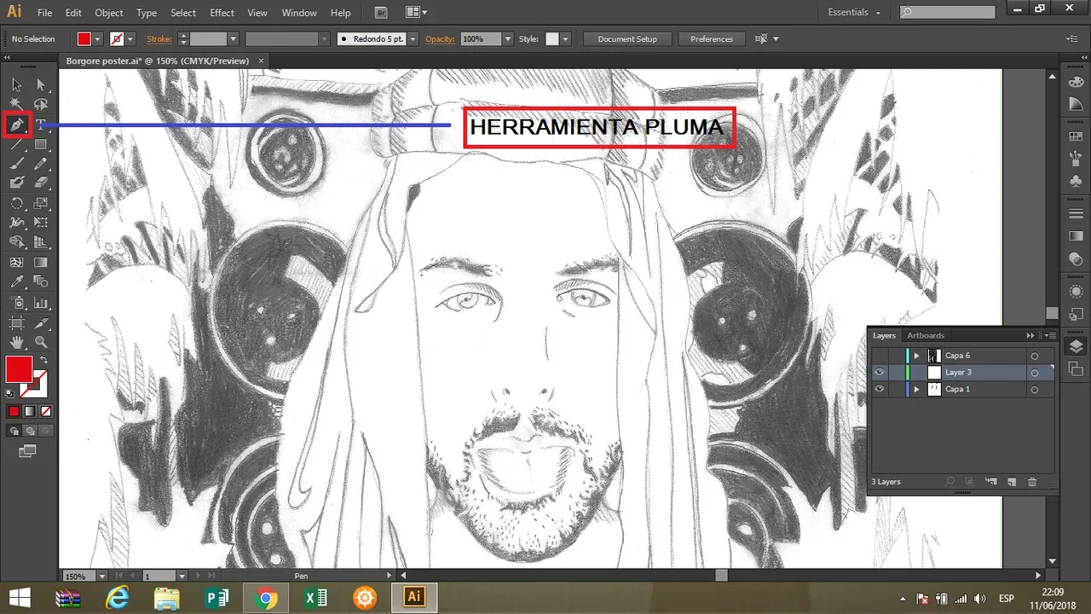Click the Delete Selection trash icon in Layers

pos(1032,482)
